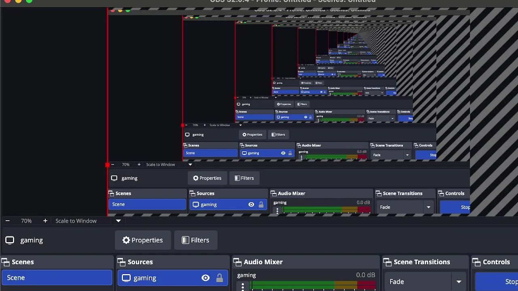The height and width of the screenshot is (291, 518).
Task: Click the eye icon in the largest preview mirror
Action: coord(251,205)
